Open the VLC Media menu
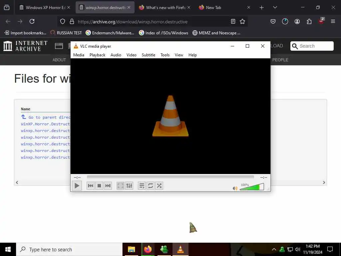The width and height of the screenshot is (341, 256). click(79, 55)
